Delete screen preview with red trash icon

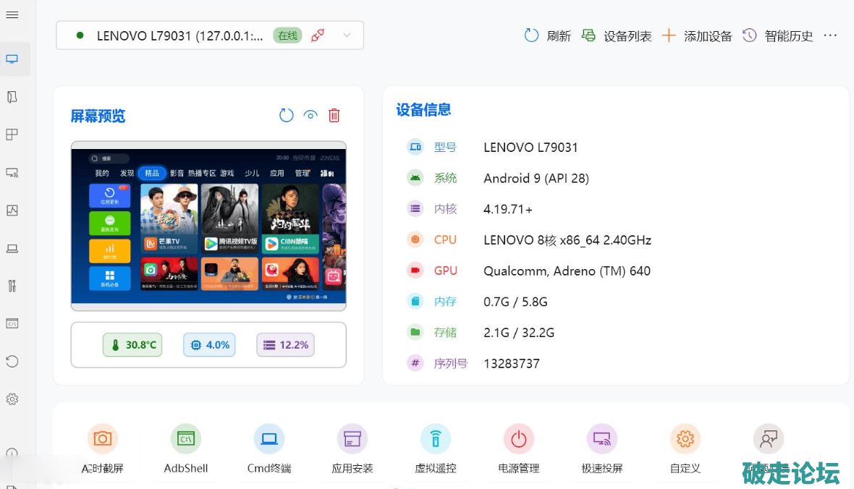click(x=334, y=115)
